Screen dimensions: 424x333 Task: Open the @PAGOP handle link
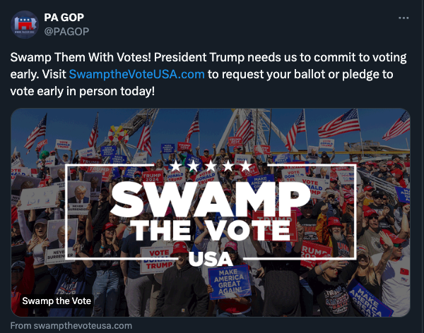66,32
